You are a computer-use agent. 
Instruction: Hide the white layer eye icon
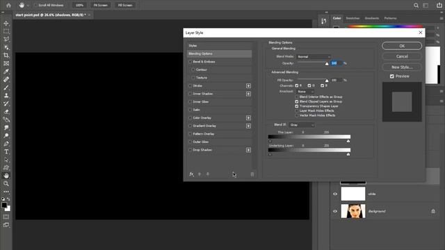335,194
